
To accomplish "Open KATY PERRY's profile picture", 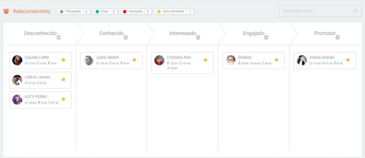I will point(17,100).
